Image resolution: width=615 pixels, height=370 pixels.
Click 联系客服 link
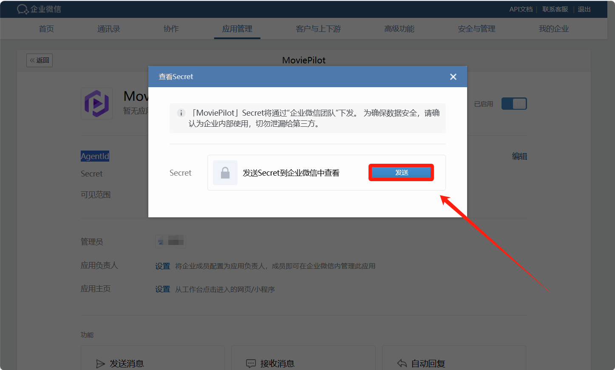(x=555, y=9)
